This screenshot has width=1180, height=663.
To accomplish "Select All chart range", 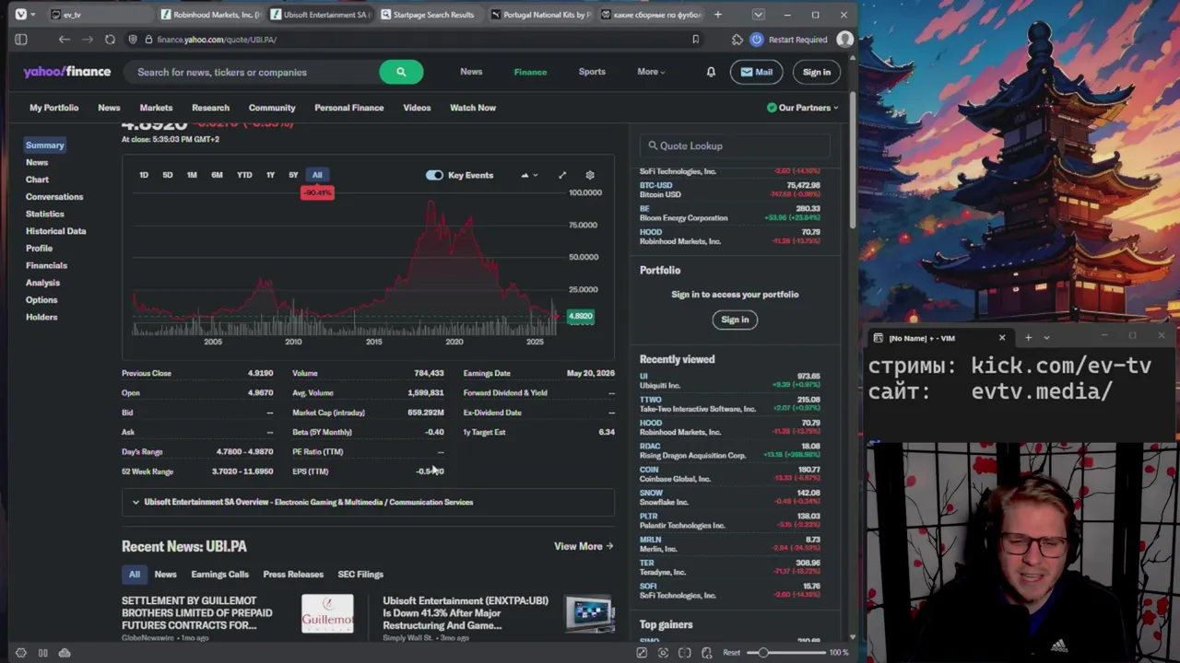I will [x=317, y=175].
